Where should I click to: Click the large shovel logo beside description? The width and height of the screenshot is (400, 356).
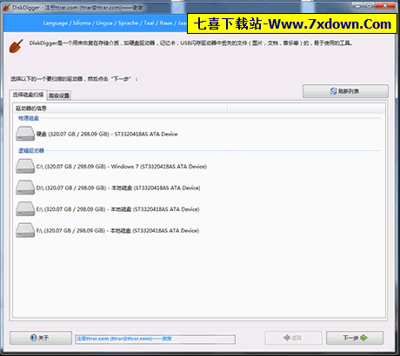(x=16, y=46)
